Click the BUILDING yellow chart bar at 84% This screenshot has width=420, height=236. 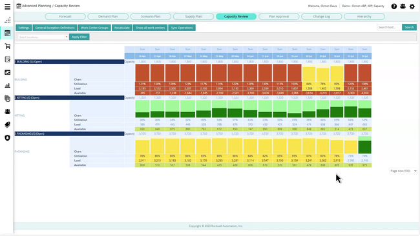pos(309,74)
